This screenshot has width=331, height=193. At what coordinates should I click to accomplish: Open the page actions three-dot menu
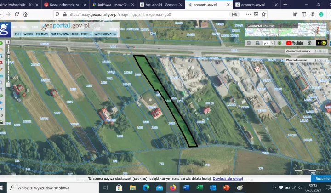[248, 14]
